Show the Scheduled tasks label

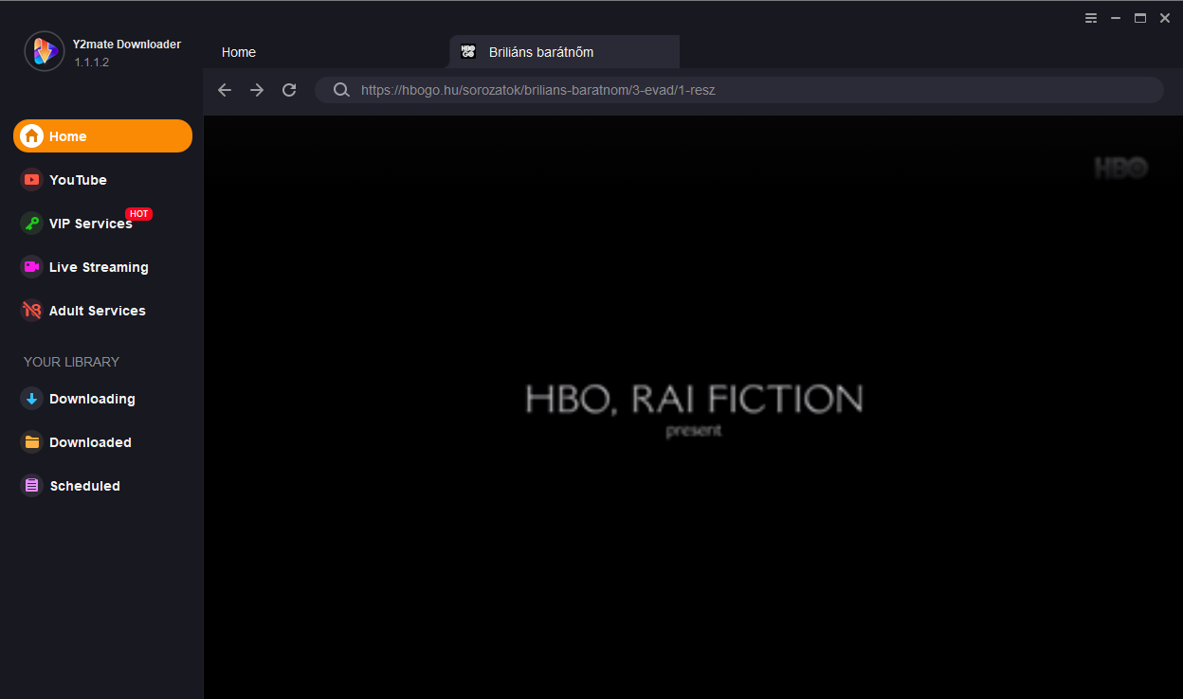[x=84, y=486]
